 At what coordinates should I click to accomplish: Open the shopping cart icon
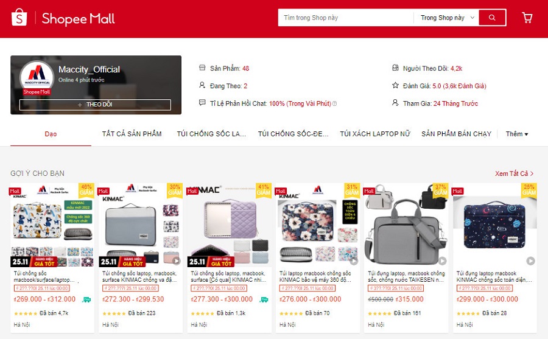click(x=527, y=18)
